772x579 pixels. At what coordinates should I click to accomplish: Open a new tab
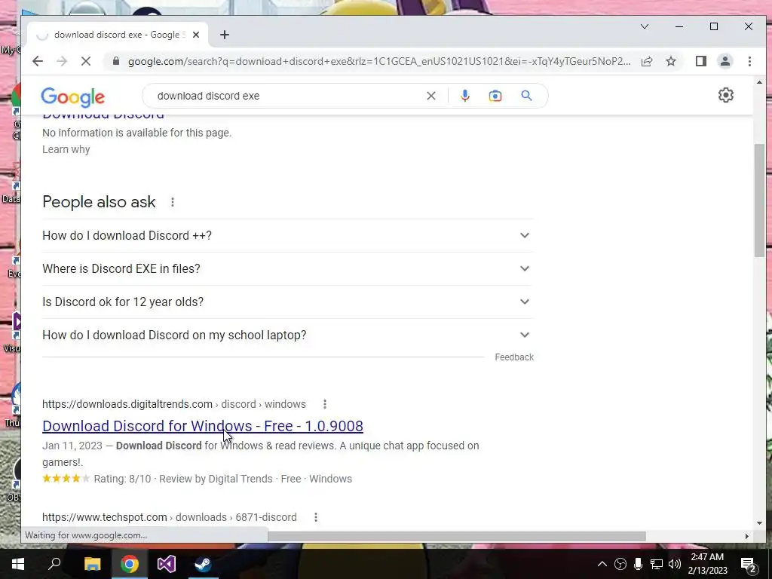point(225,35)
